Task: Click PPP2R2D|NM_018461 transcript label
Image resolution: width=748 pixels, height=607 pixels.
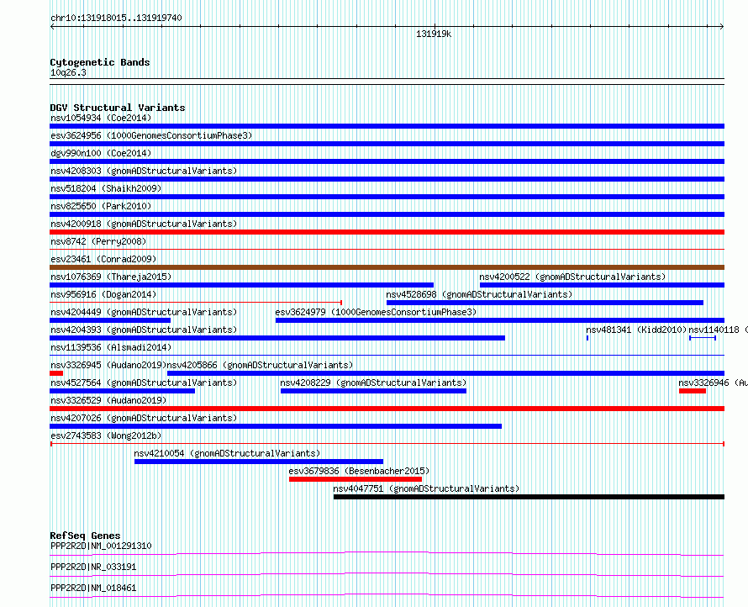Action: (x=93, y=588)
